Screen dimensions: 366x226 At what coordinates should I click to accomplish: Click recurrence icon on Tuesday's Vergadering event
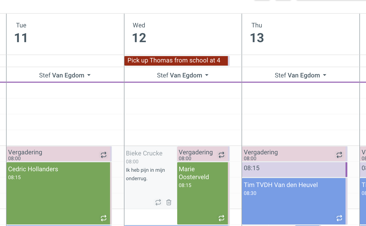coord(104,155)
